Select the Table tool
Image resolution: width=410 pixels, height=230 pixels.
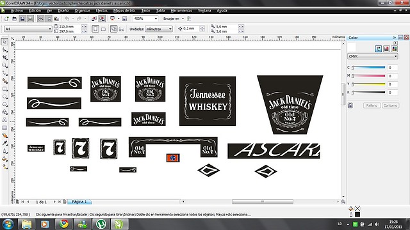(4, 128)
